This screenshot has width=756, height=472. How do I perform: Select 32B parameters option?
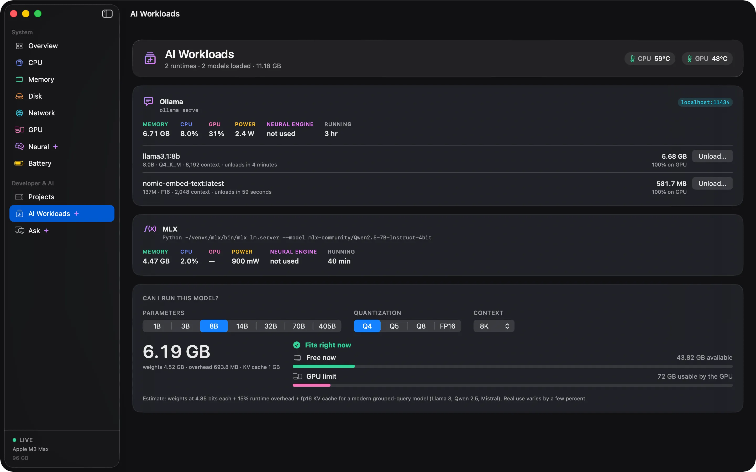271,326
